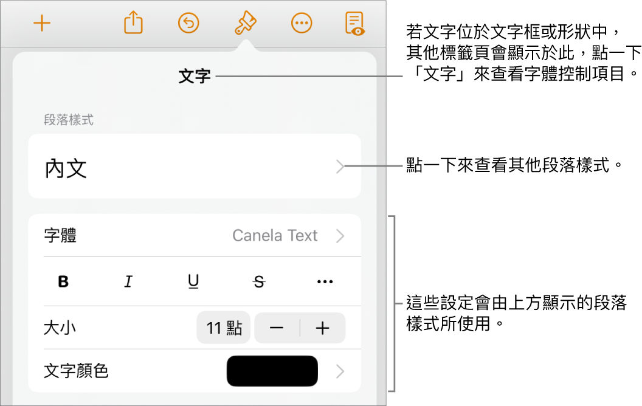Toggle Bold formatting
Screen dimensions: 642x406
coord(63,281)
